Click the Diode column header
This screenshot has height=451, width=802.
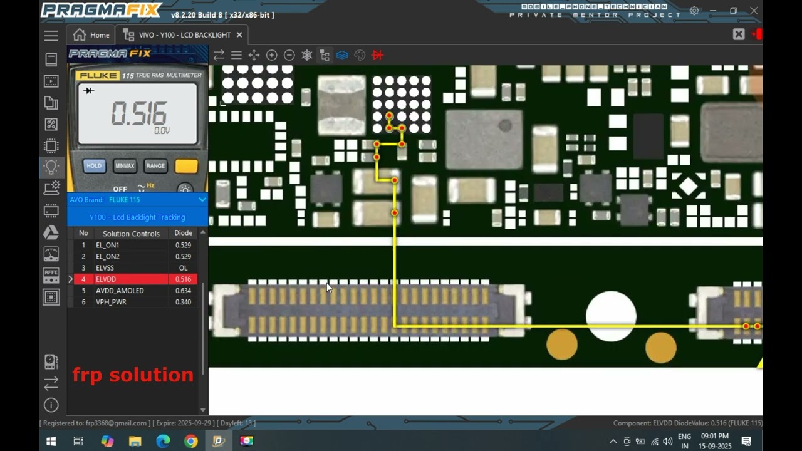[x=183, y=233]
